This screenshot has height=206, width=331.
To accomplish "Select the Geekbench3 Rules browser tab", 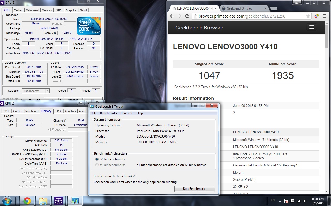I will (244, 8).
